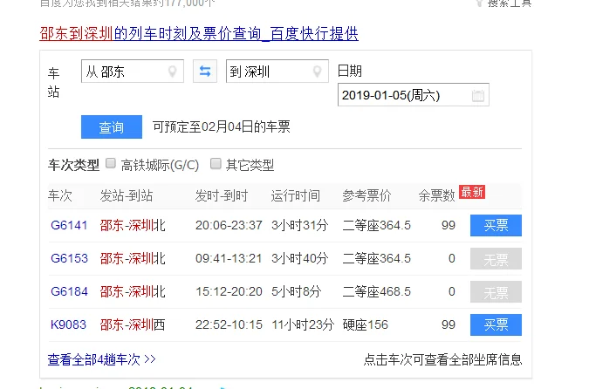
Task: Click 邵东-深圳西 station text for K9083
Action: (133, 324)
